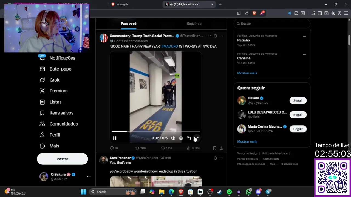Open the #MADURO hashtag
This screenshot has height=197, width=351.
click(x=169, y=46)
